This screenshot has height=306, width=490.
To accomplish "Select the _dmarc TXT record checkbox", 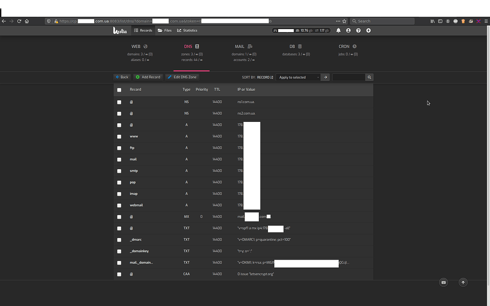I will coord(119,240).
